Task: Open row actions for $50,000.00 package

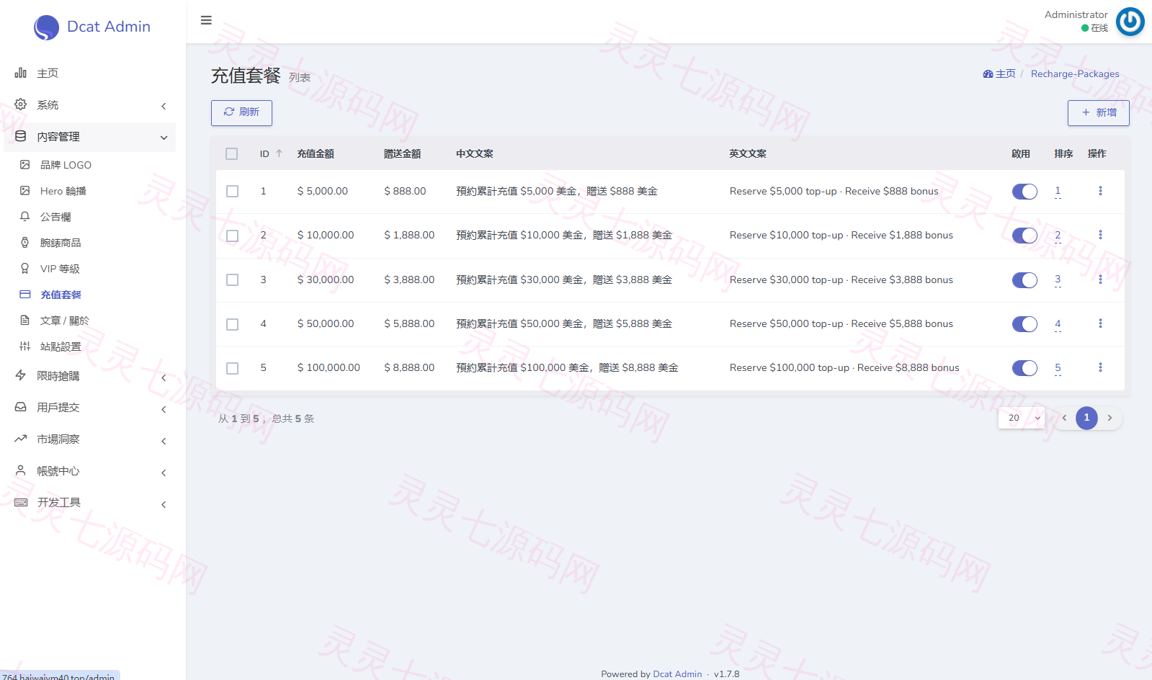Action: click(1100, 323)
